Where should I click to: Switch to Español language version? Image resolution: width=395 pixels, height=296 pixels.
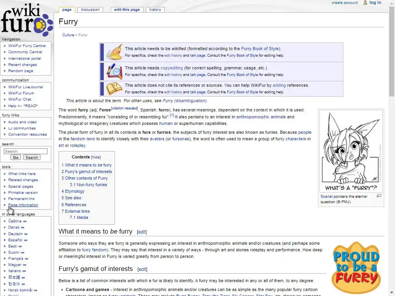(15, 240)
